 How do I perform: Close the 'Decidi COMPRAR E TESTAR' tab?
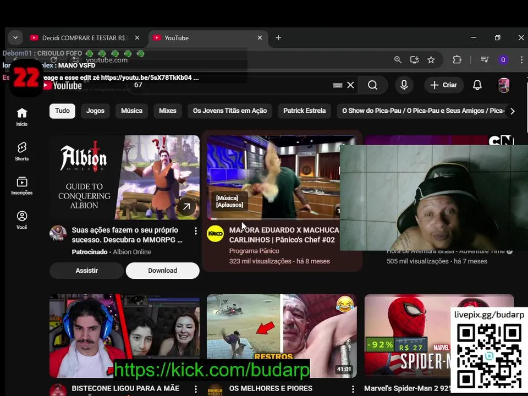(137, 38)
